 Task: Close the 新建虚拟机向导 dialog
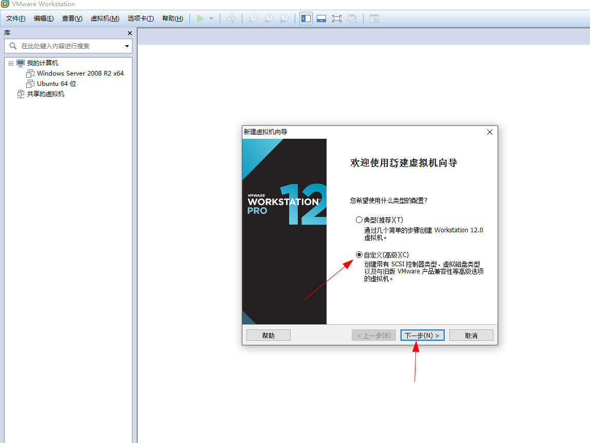[489, 132]
